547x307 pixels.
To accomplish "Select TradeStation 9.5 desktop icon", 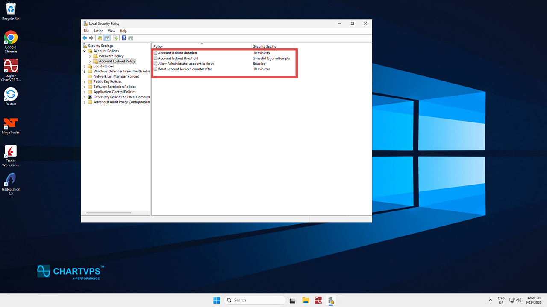I will coord(11,180).
